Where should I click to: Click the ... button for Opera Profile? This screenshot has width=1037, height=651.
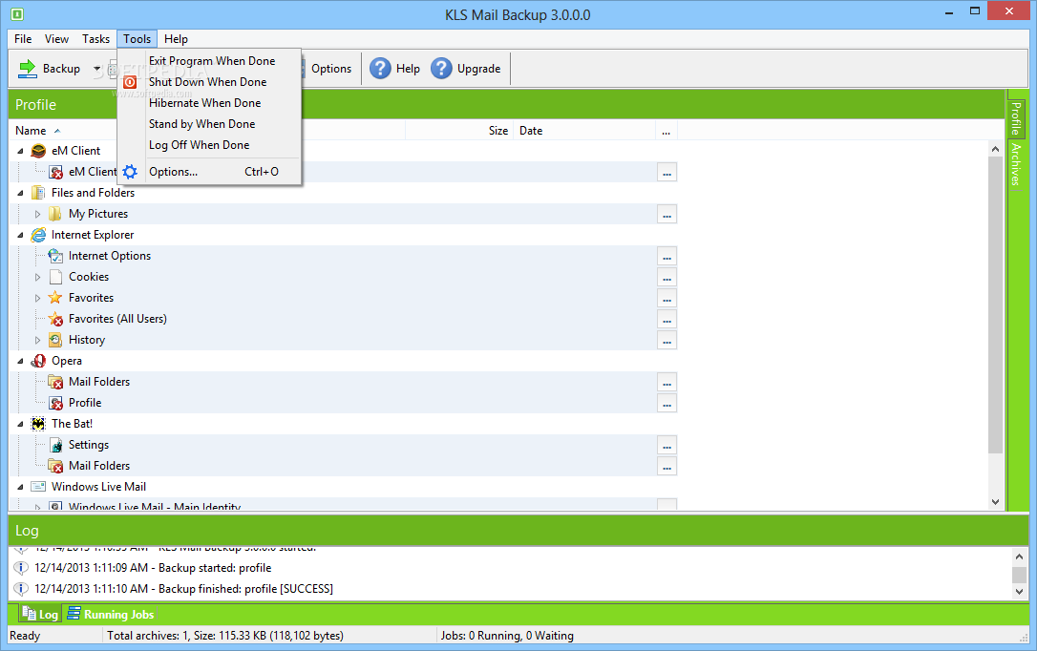[667, 403]
